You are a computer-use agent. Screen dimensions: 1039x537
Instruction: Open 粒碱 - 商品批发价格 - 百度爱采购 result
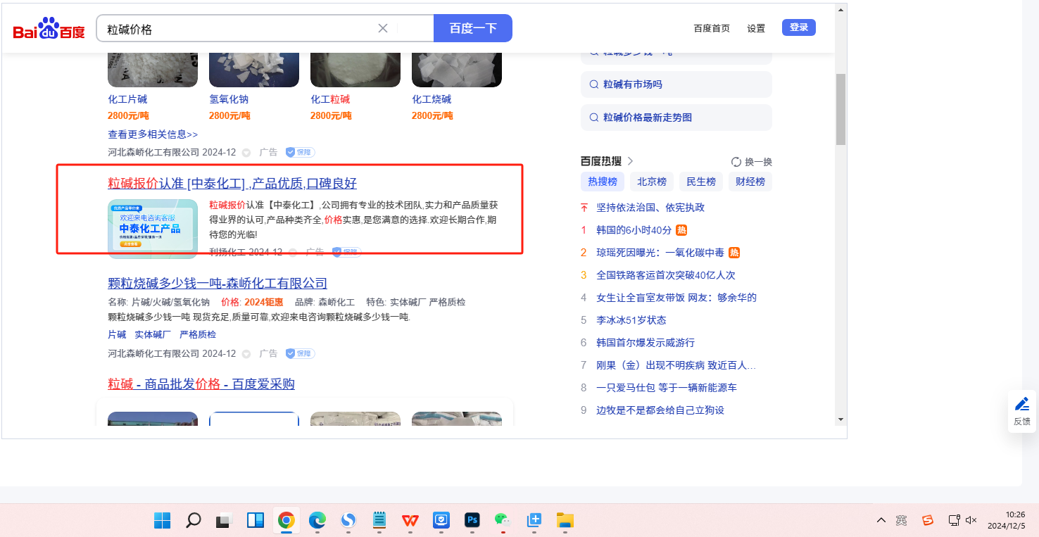[201, 384]
